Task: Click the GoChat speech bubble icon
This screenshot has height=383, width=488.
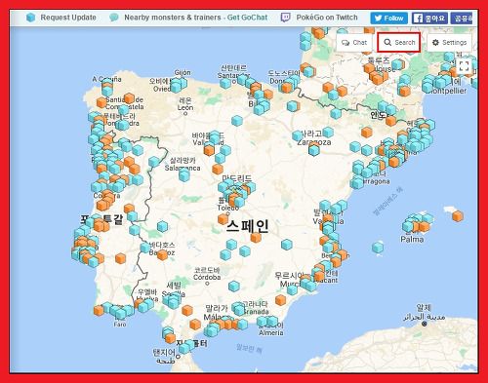Action: [114, 18]
